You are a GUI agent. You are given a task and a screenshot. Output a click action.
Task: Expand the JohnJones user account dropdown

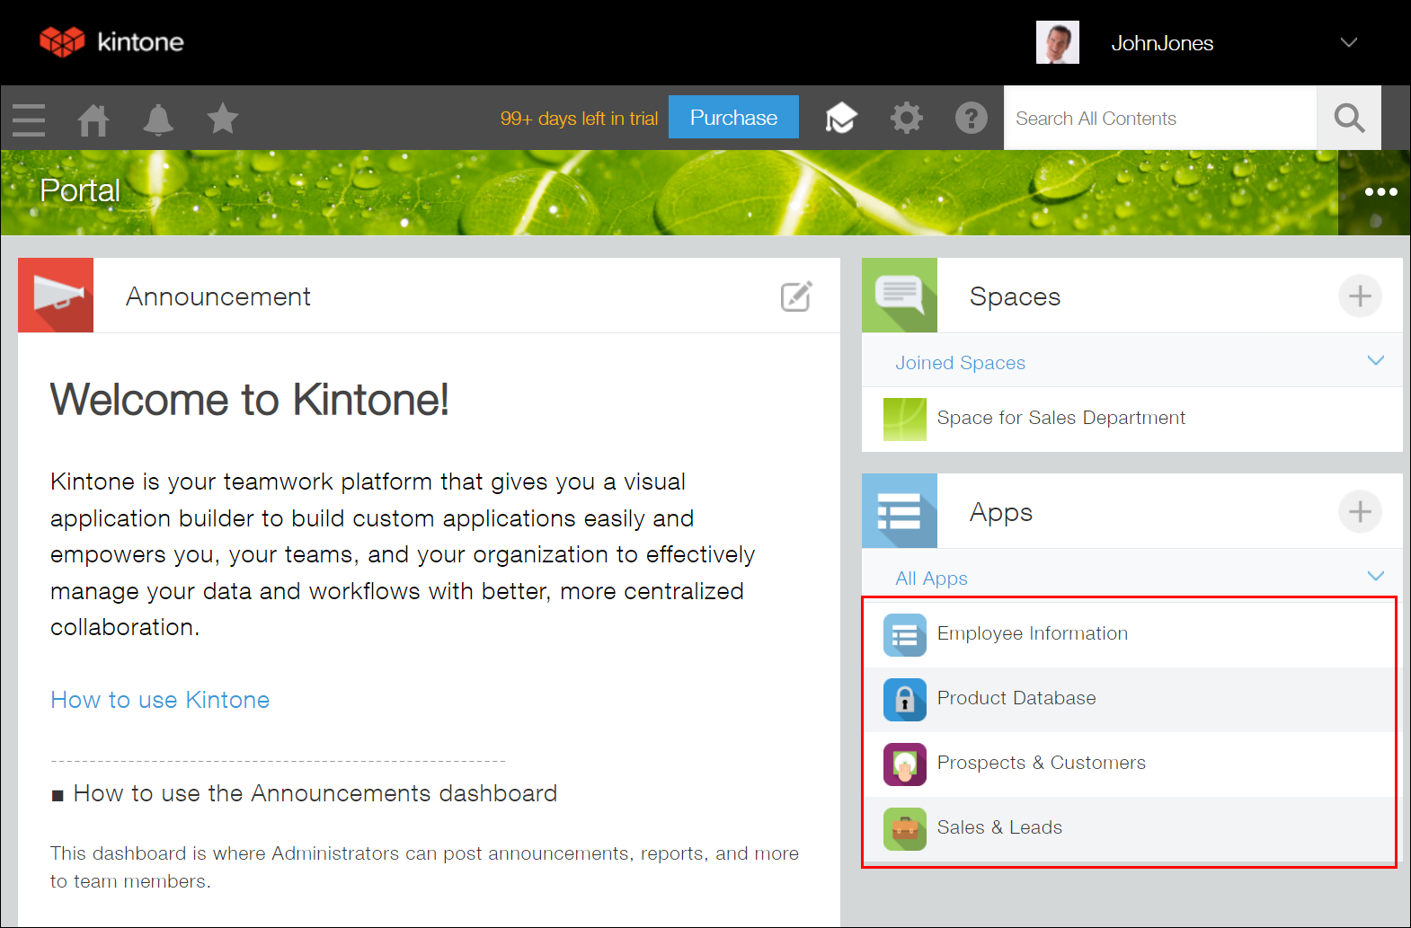(x=1348, y=42)
